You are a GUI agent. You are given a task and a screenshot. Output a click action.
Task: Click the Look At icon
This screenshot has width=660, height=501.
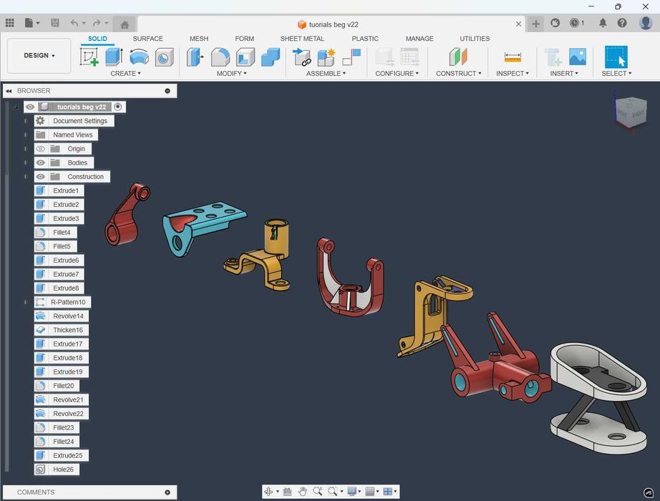(288, 491)
